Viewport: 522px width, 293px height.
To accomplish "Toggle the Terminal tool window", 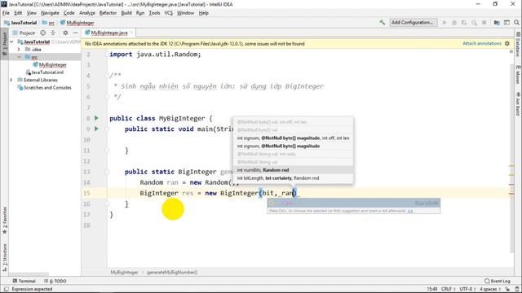I will pos(24,281).
